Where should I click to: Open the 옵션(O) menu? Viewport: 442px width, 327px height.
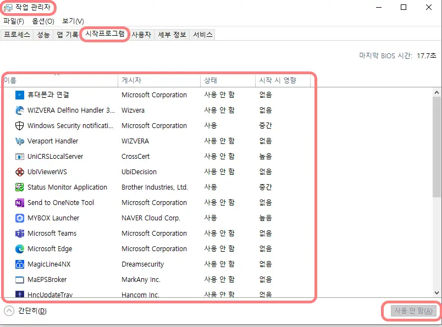(x=43, y=21)
